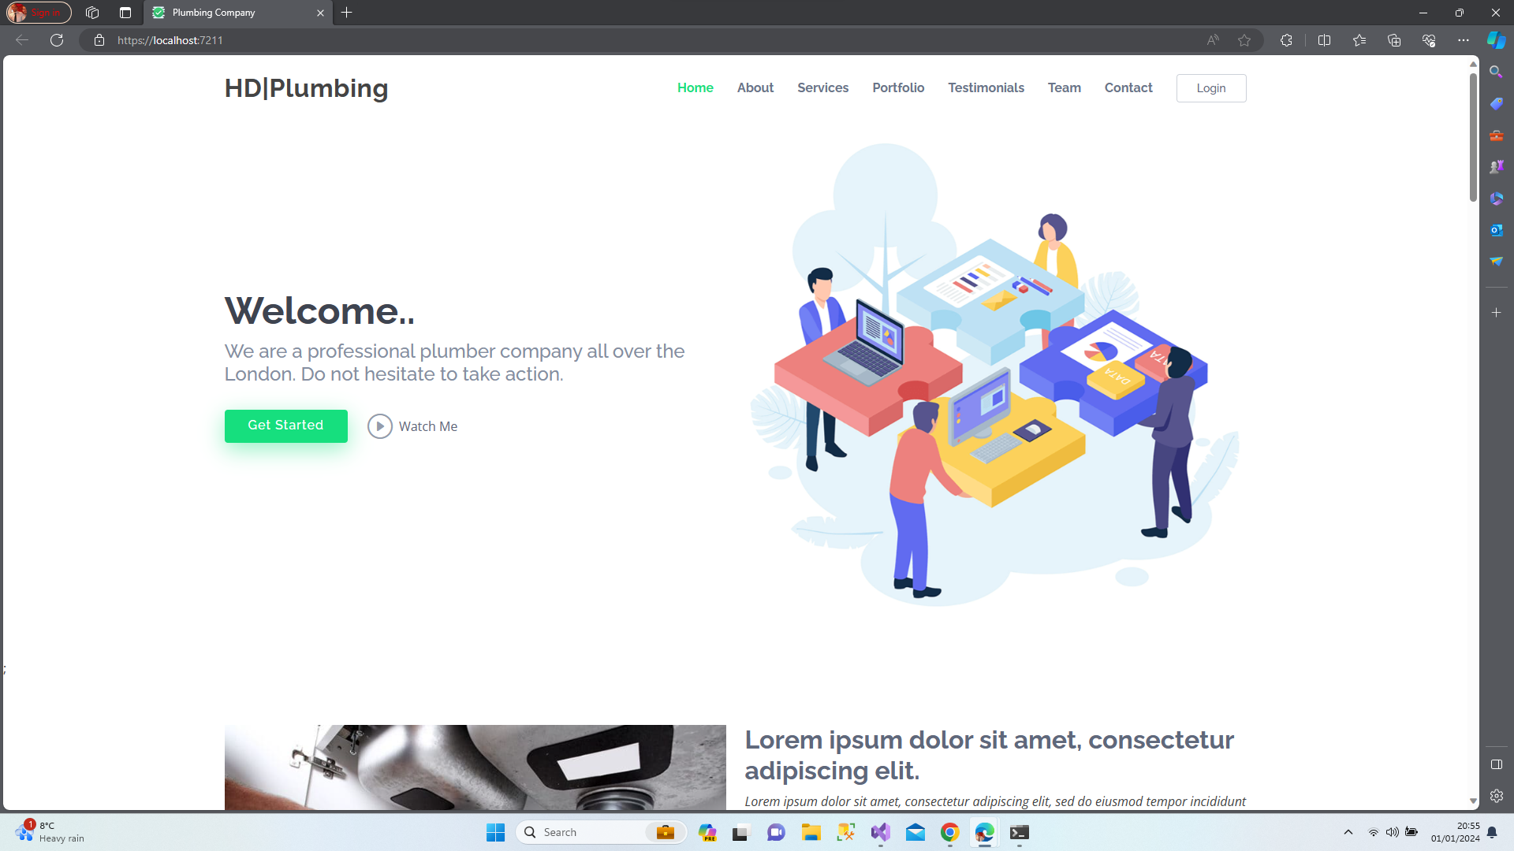Image resolution: width=1514 pixels, height=851 pixels.
Task: Click the Watch Me play button icon
Action: tap(379, 426)
